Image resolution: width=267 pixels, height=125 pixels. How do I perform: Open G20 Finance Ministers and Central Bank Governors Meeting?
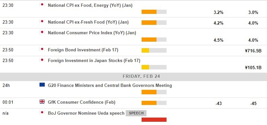[110, 85]
